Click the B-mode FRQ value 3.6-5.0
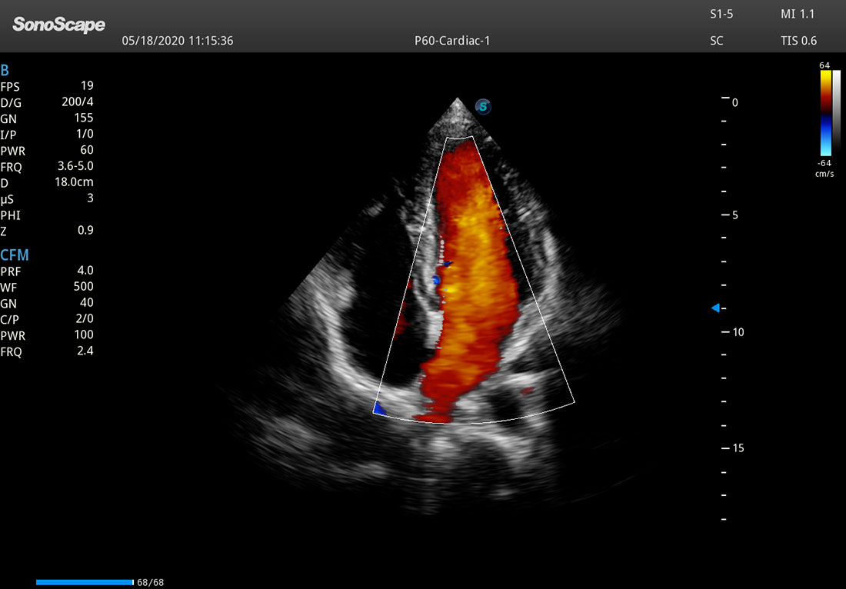The height and width of the screenshot is (589, 846). (75, 166)
